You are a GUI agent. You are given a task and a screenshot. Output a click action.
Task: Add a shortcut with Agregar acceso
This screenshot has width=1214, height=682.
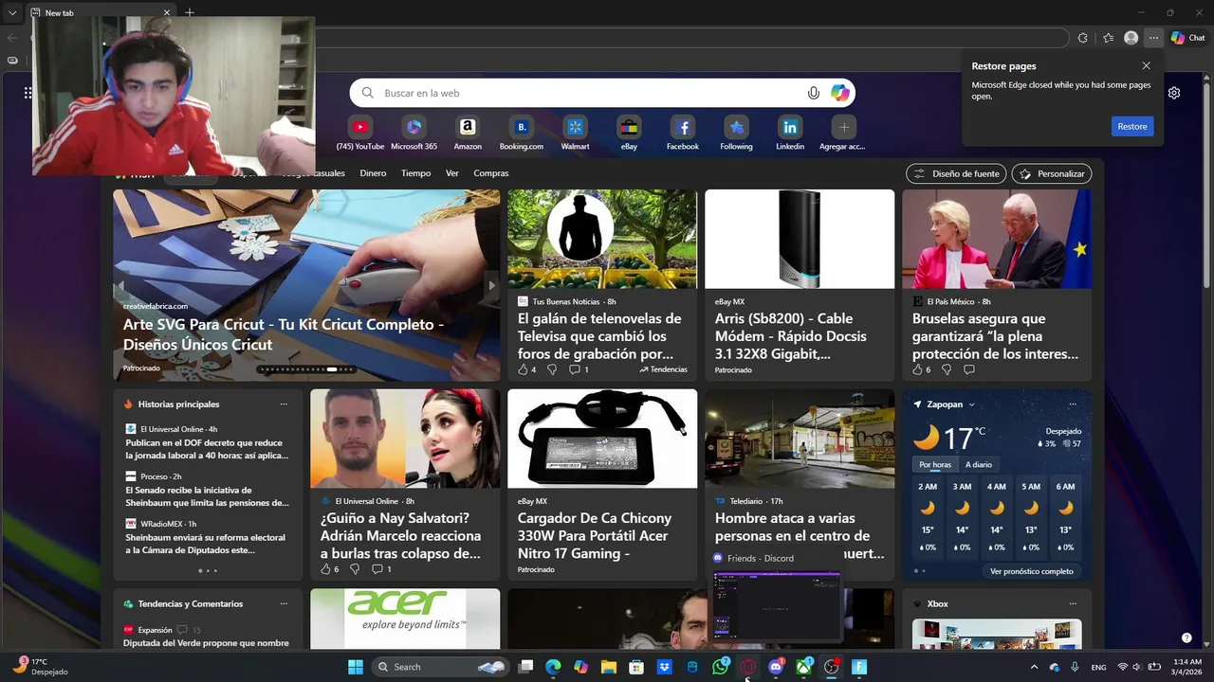point(843,134)
